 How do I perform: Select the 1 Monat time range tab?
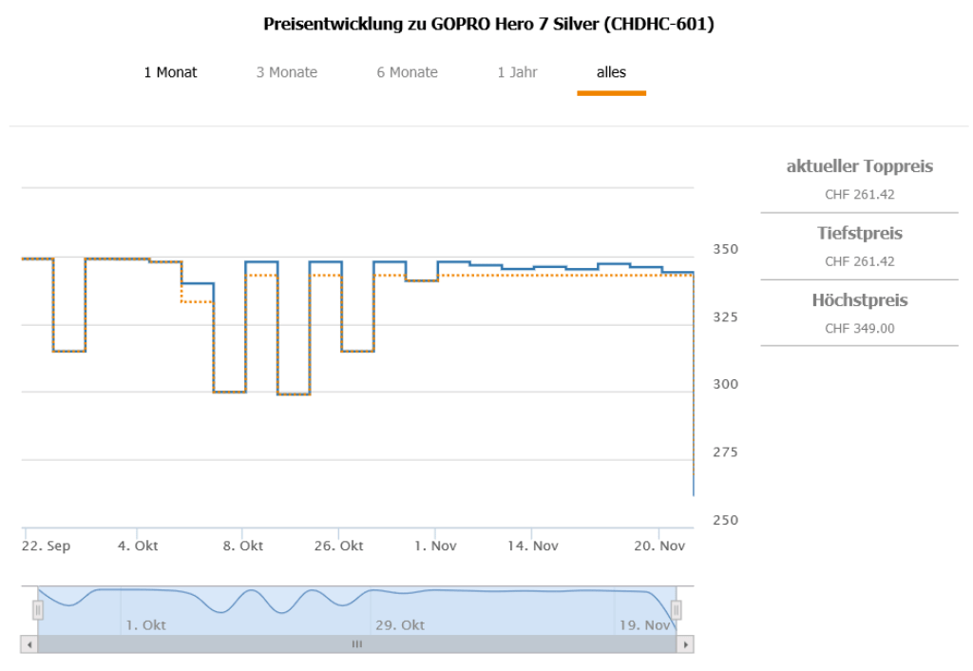170,72
